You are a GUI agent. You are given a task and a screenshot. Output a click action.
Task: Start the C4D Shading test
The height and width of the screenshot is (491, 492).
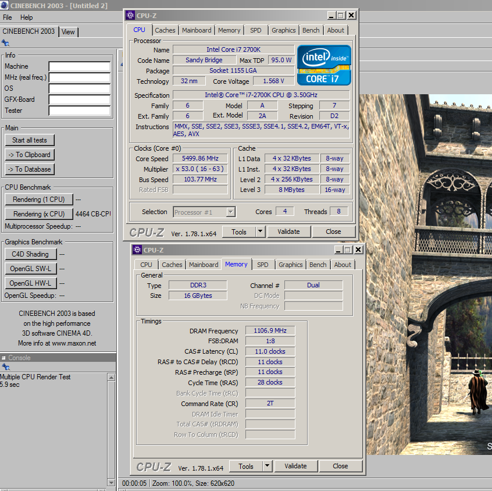pyautogui.click(x=30, y=254)
